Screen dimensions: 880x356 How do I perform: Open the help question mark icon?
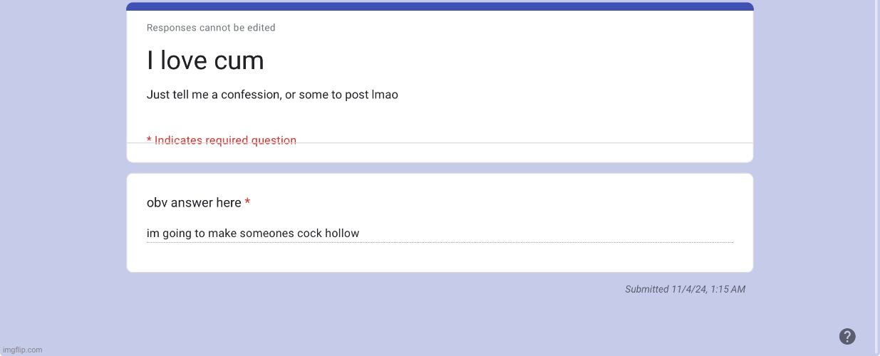tap(847, 337)
